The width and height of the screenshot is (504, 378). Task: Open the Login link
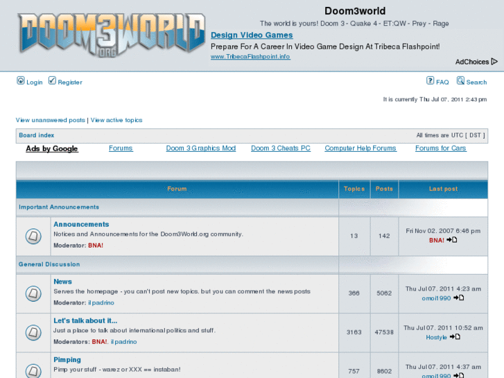[35, 83]
